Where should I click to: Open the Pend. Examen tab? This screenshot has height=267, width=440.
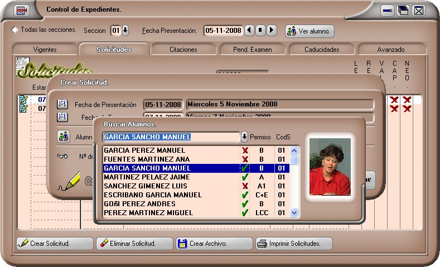(253, 50)
